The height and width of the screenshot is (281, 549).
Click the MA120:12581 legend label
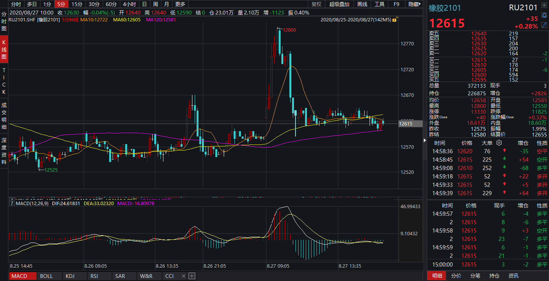pos(161,19)
